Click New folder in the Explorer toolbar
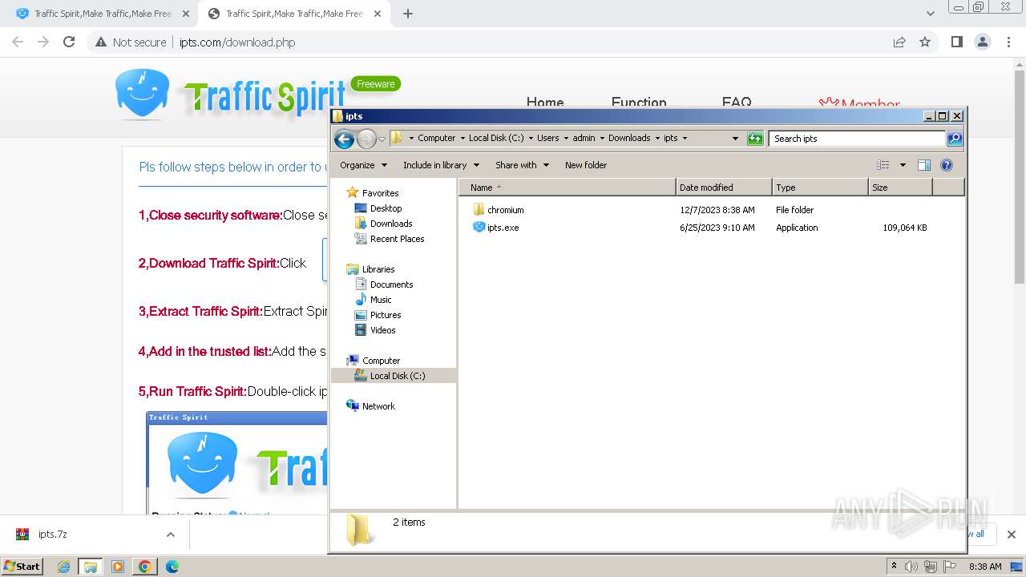This screenshot has width=1026, height=577. 586,165
